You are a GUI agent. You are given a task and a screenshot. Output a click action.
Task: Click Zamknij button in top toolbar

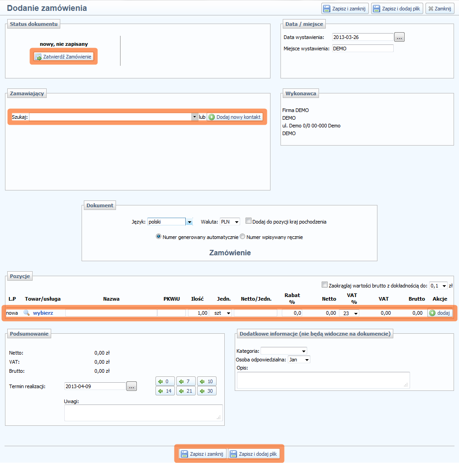tap(440, 9)
